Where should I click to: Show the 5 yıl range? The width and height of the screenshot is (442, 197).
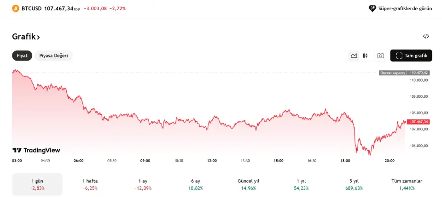[x=354, y=184]
